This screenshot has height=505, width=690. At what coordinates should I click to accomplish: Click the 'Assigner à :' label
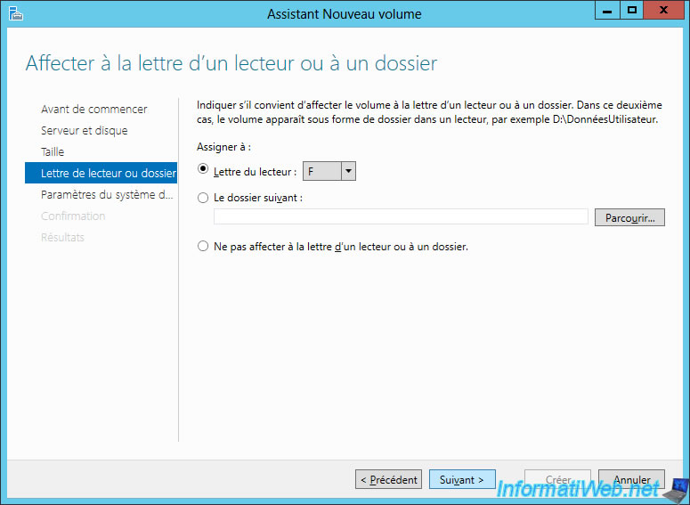coord(223,147)
